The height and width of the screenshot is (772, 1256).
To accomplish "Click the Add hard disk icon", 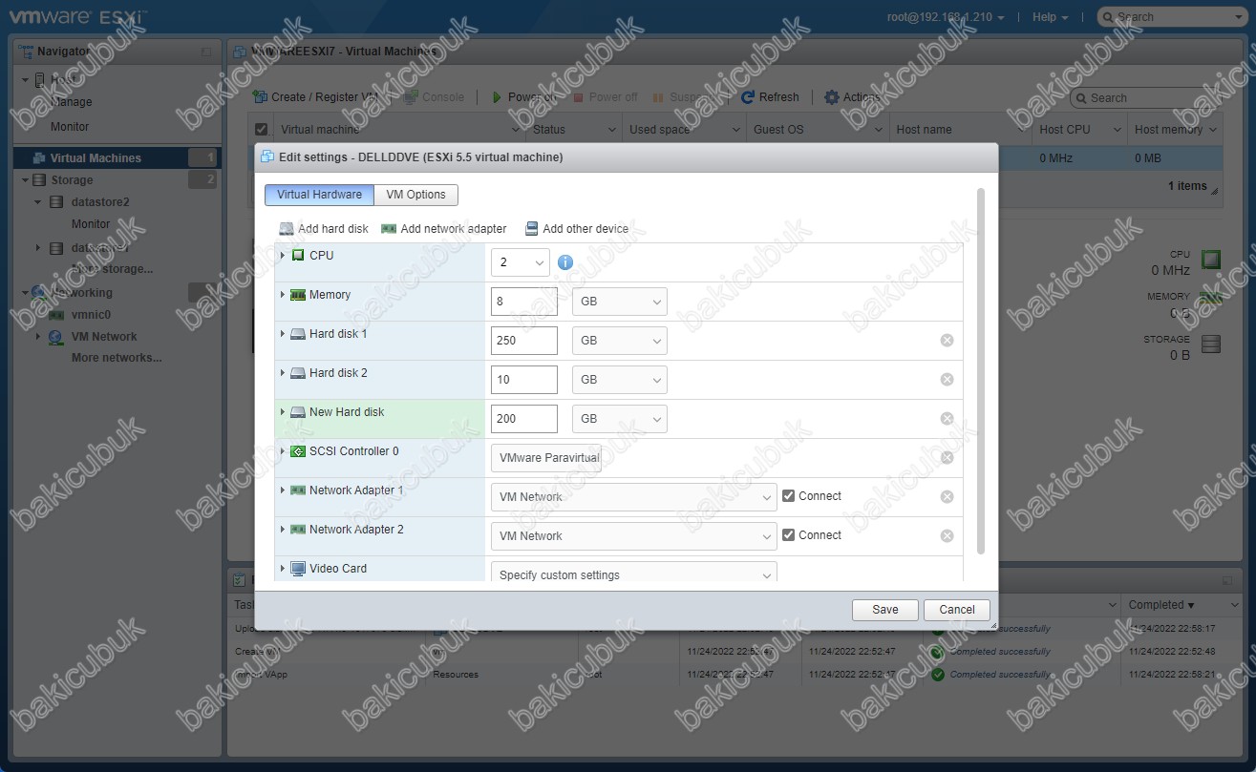I will point(286,229).
